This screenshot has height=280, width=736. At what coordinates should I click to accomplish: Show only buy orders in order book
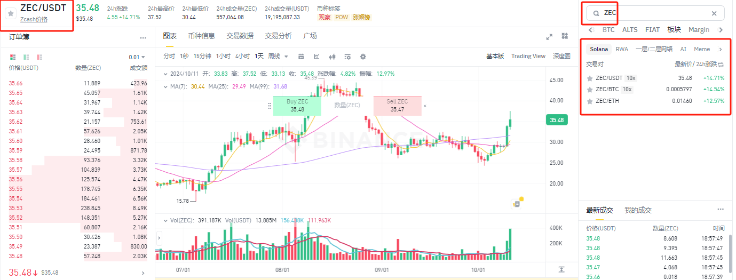pos(25,57)
